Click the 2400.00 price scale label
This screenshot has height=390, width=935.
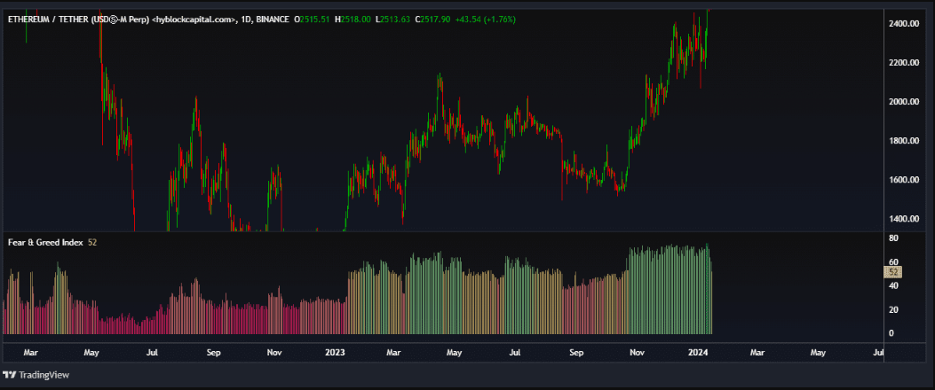pos(904,24)
